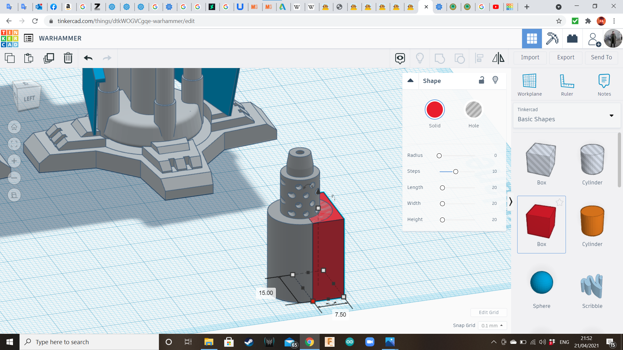Screen dimensions: 623x350
Task: Click the Export button
Action: click(x=565, y=57)
